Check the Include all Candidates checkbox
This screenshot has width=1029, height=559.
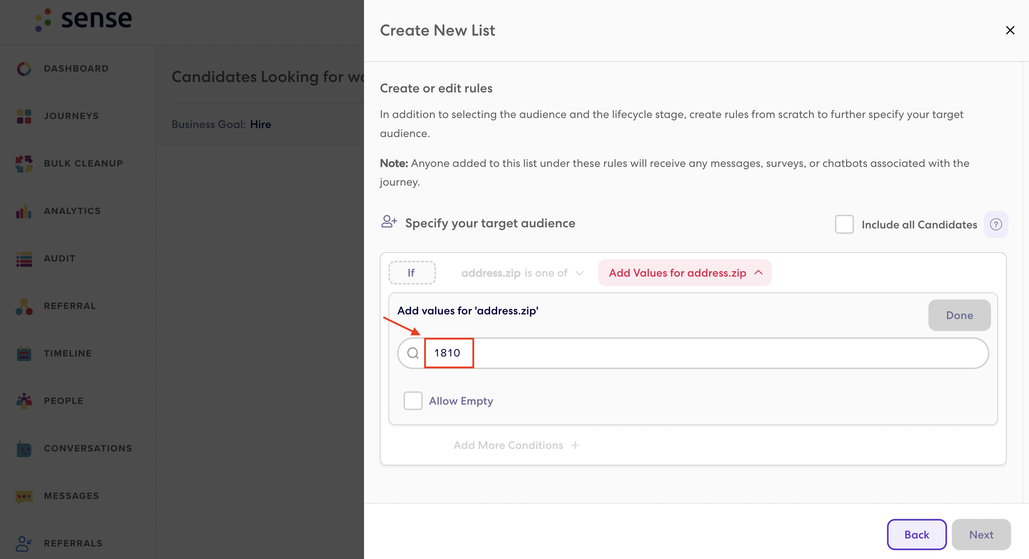tap(844, 224)
